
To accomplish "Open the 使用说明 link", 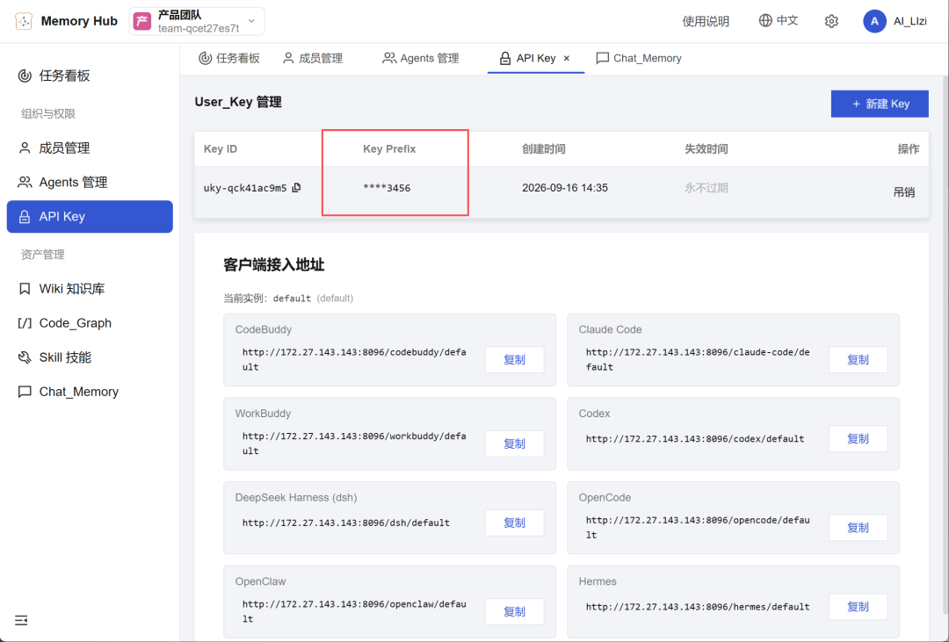I will 706,21.
